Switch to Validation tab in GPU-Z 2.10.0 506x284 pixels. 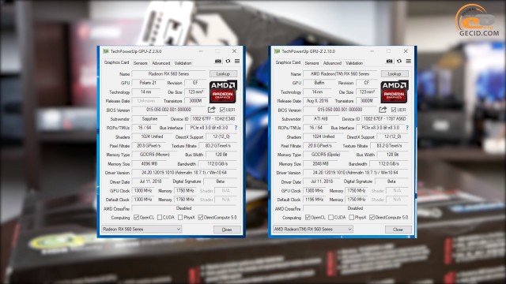[354, 63]
